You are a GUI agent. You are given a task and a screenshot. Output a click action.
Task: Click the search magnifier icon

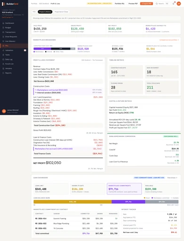coord(157,3)
